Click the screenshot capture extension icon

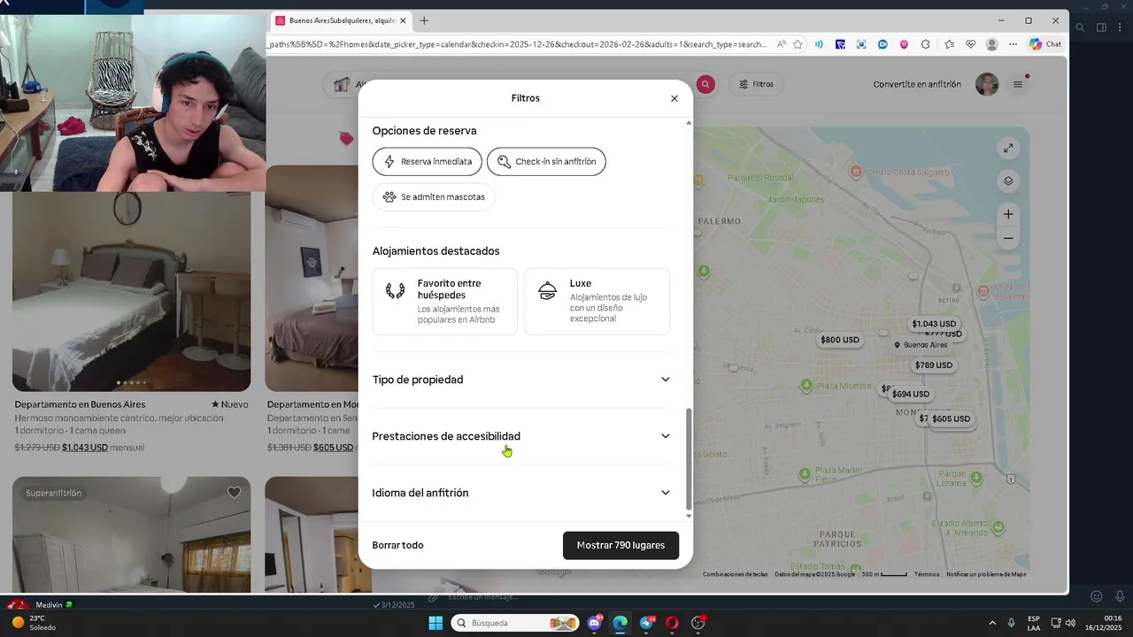861,44
